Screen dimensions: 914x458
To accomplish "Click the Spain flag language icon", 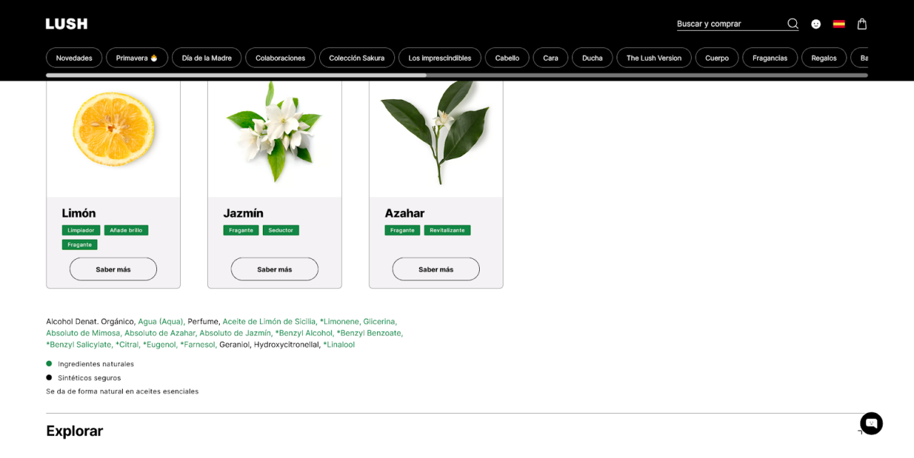I will coord(839,24).
